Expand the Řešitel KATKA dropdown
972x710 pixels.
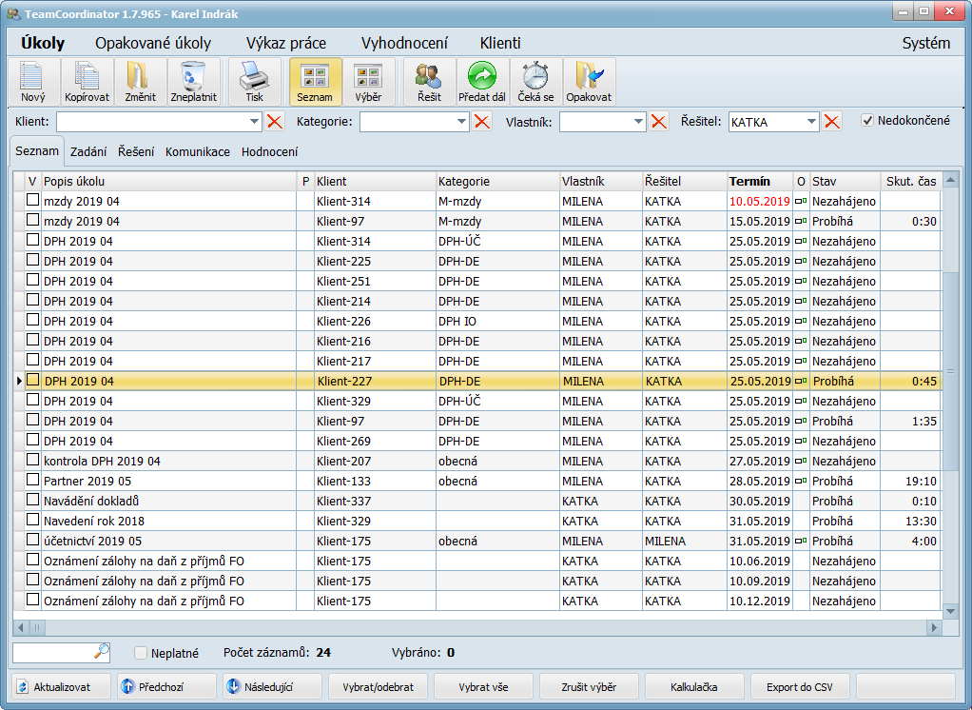(811, 122)
